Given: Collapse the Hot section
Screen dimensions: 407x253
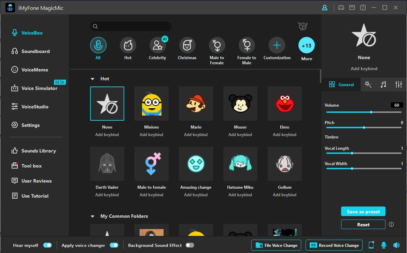Looking at the screenshot, I should click(93, 79).
